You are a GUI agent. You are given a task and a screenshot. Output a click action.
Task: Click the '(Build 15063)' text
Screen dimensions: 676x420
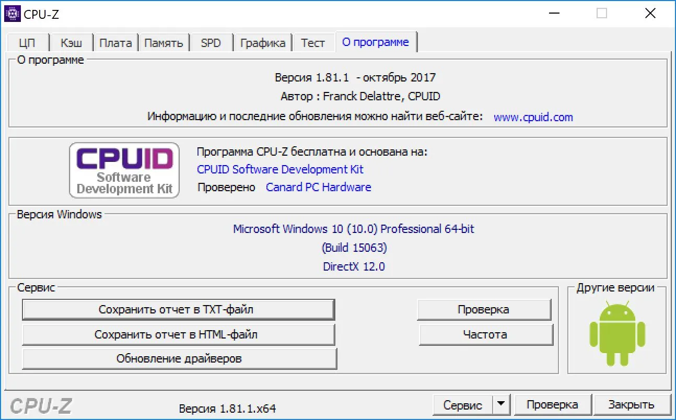(x=354, y=248)
